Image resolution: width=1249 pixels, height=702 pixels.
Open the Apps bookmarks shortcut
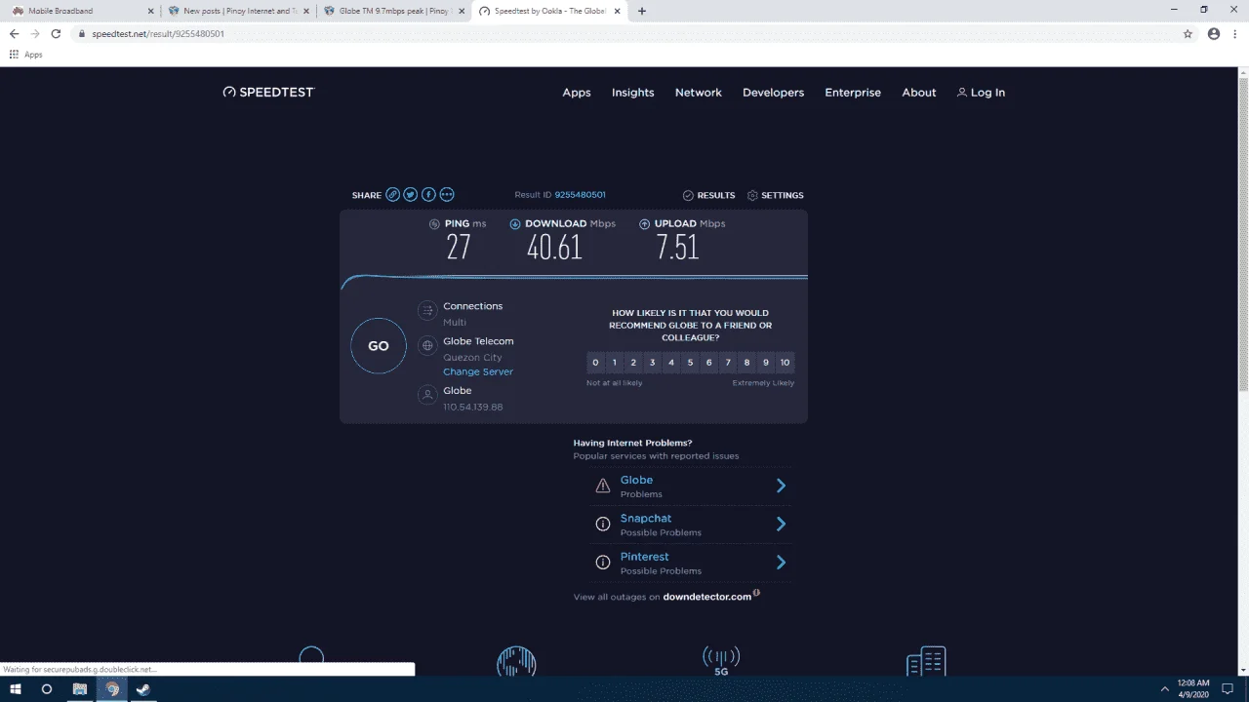pos(26,55)
